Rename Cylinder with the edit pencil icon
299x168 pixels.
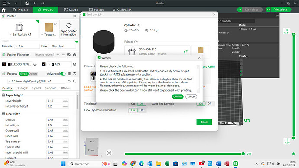(138, 25)
